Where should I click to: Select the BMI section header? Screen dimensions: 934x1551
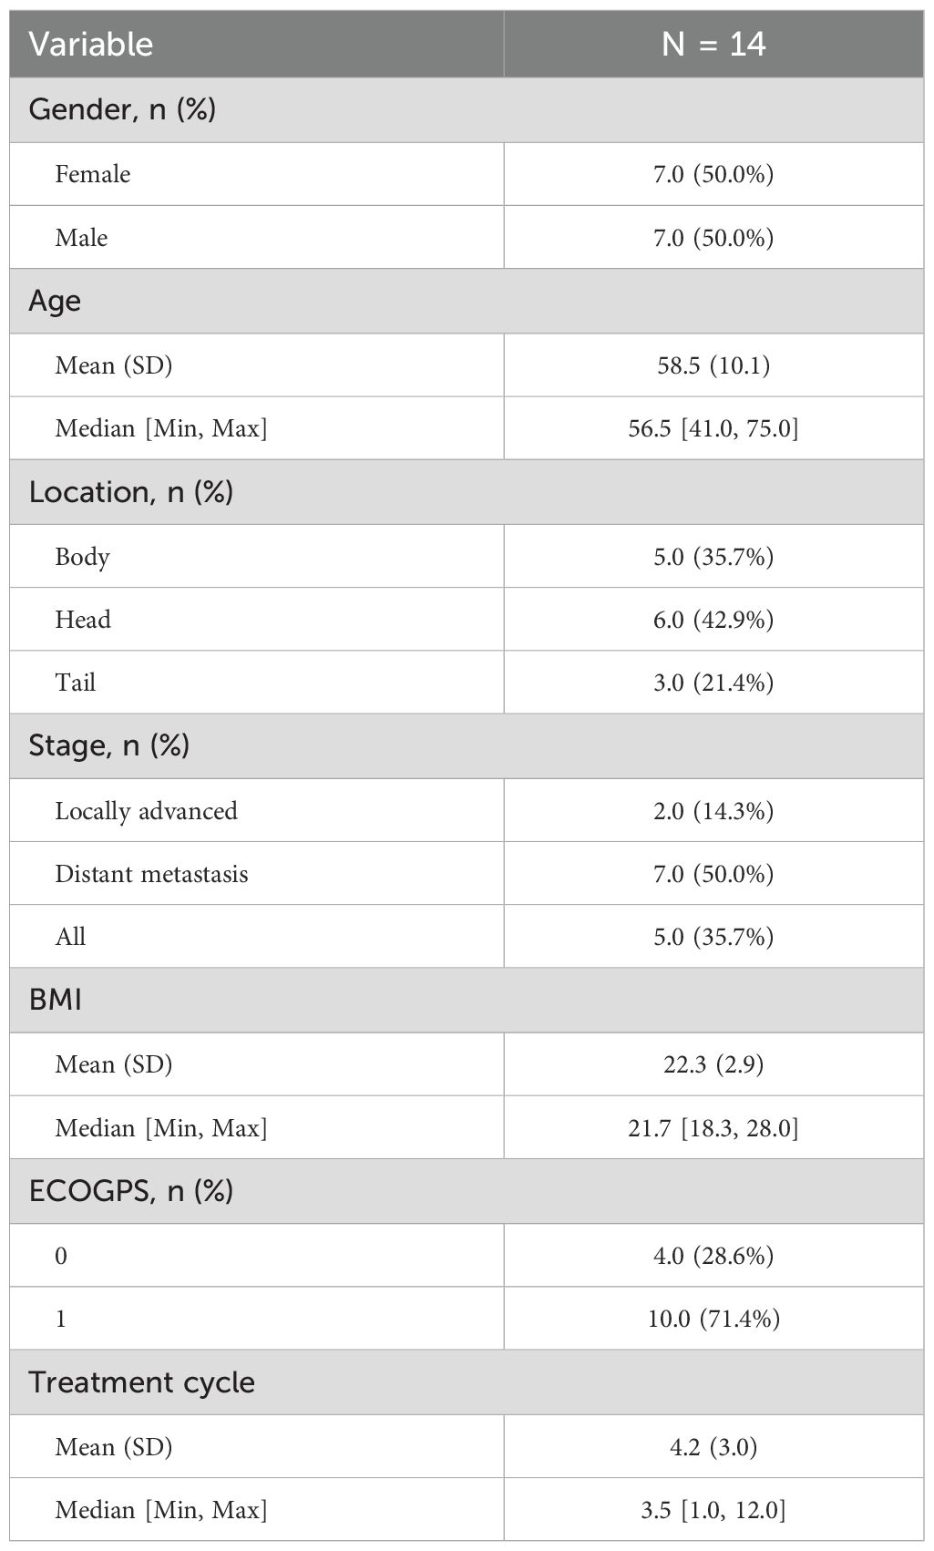pos(56,1000)
